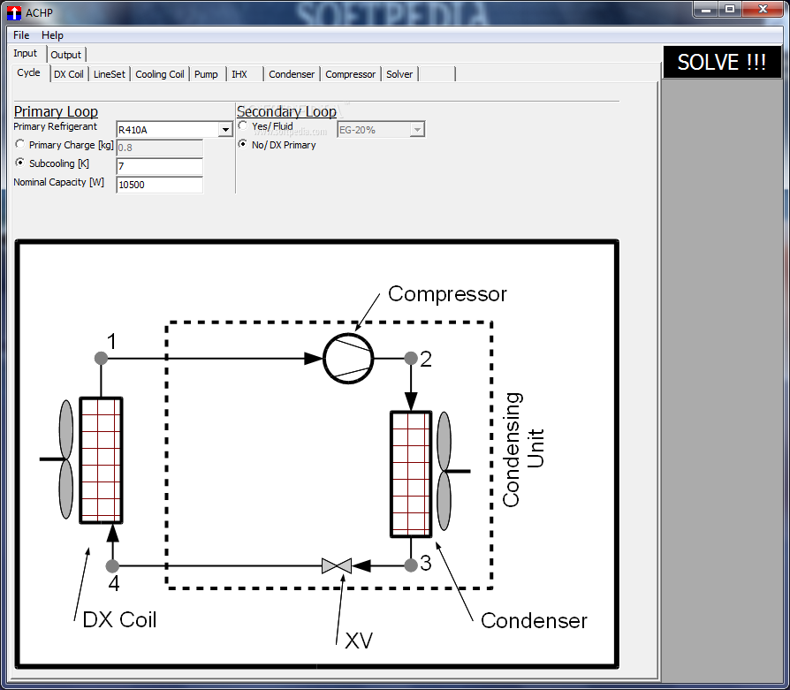Select the Subcooling [K] radio button

point(20,163)
